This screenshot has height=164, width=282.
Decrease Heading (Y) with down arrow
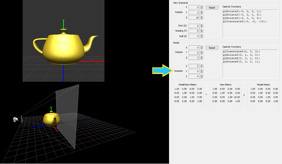[x=202, y=32]
